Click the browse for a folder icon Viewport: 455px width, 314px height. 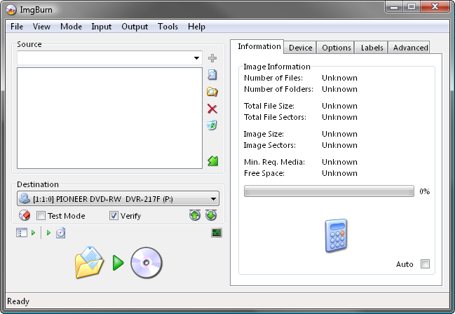[x=212, y=92]
